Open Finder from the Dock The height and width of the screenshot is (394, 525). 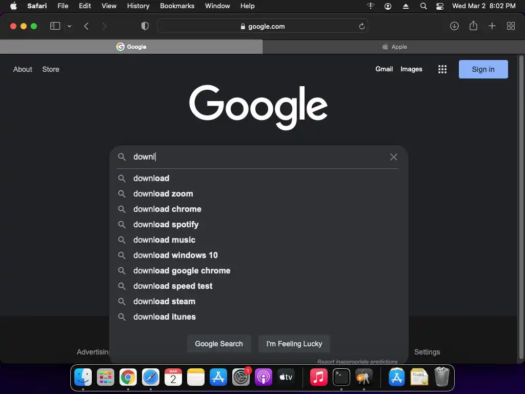coord(83,377)
